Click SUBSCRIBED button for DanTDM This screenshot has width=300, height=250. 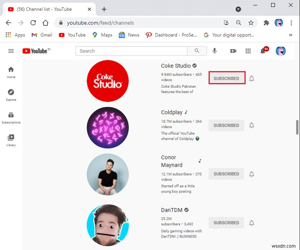[x=226, y=223]
